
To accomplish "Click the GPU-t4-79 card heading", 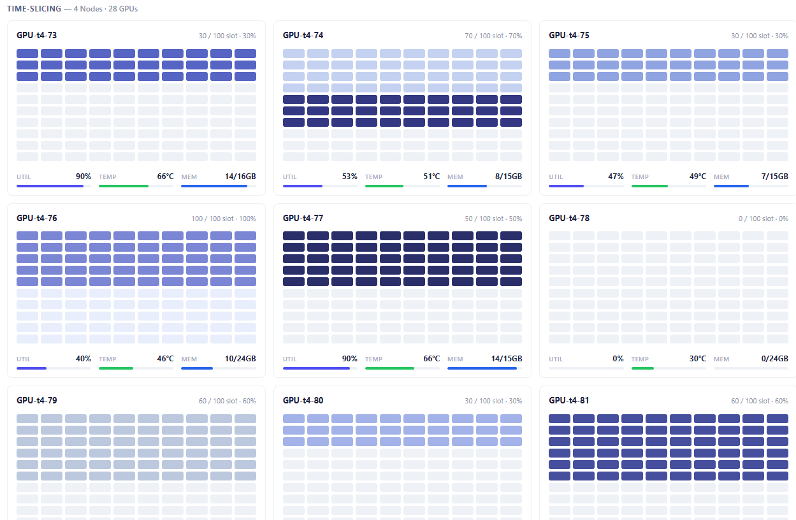I will [x=36, y=400].
